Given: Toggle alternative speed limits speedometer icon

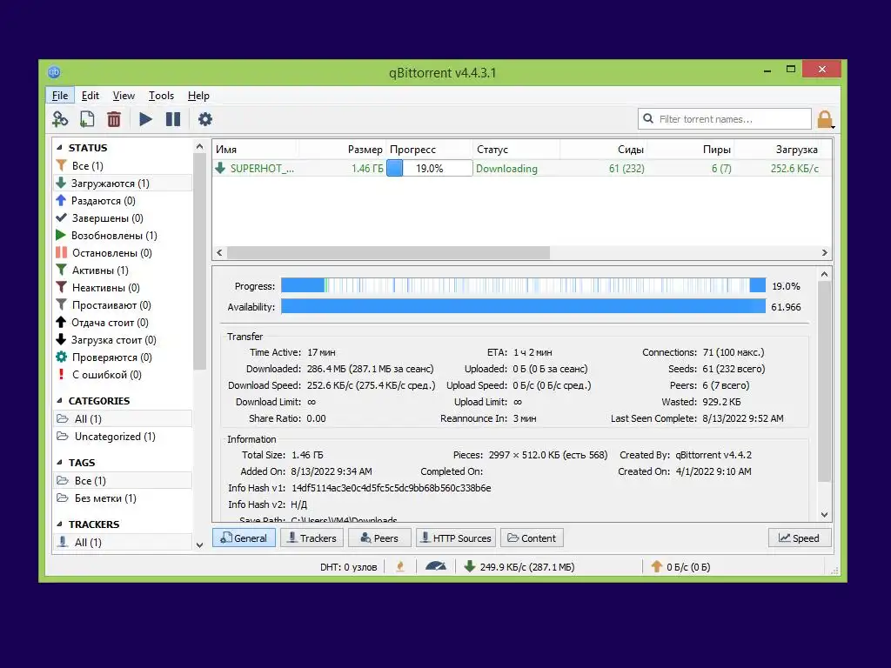Looking at the screenshot, I should [435, 566].
